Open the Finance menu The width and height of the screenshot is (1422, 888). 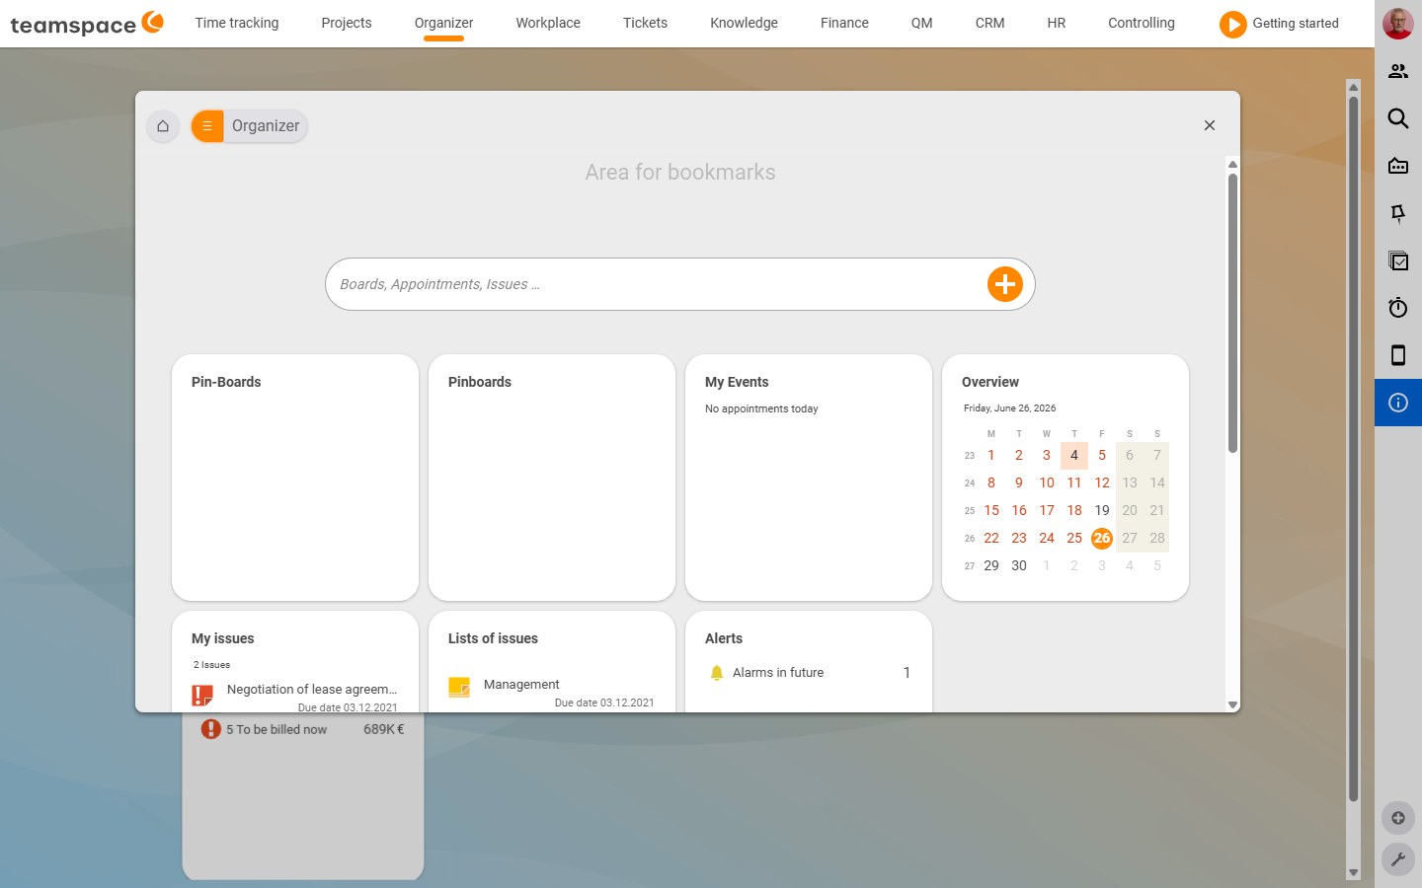coord(844,23)
